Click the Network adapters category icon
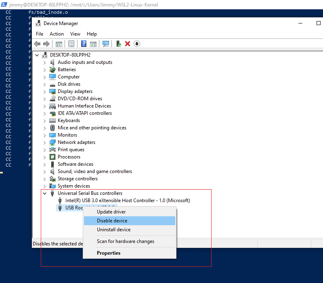This screenshot has width=323, height=283. click(52, 142)
